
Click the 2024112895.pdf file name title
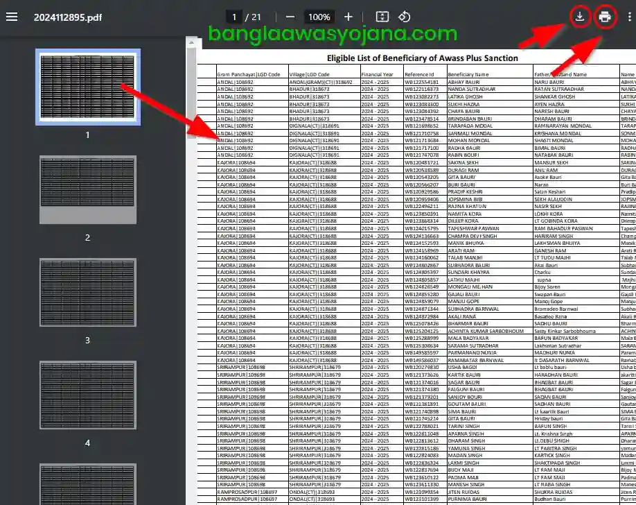[x=68, y=17]
